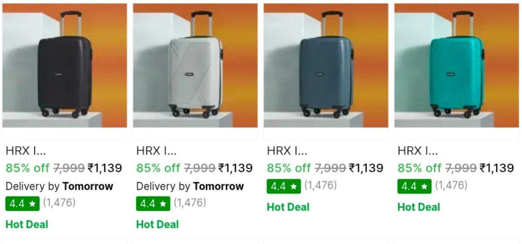Click the ₹1,139 price of the black suitcase
This screenshot has width=522, height=244.
coord(104,168)
